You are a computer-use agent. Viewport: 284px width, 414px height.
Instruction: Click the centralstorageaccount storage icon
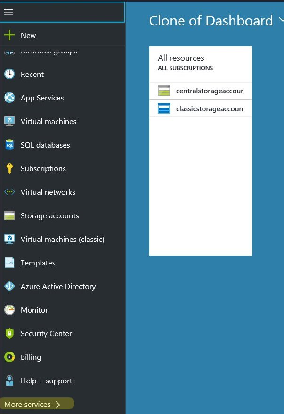point(164,91)
